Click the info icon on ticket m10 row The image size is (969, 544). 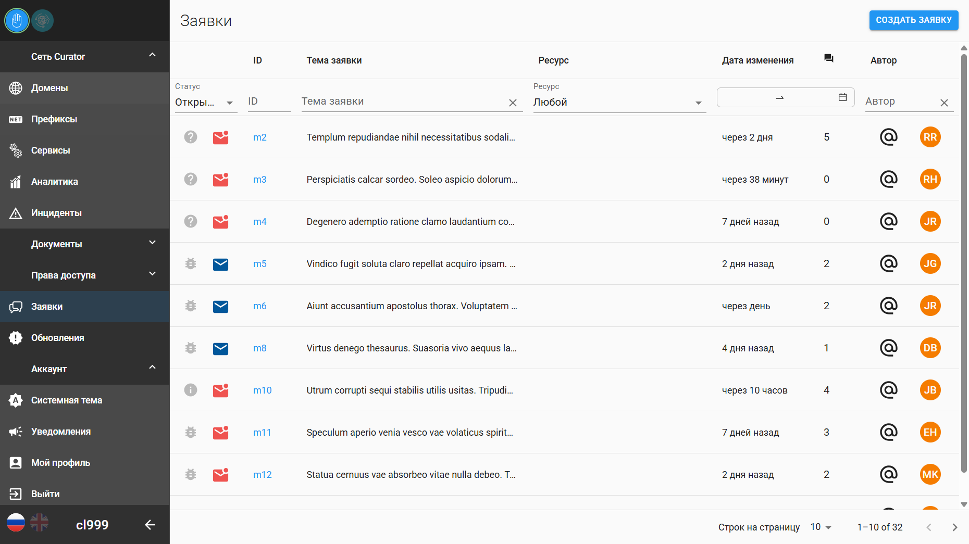click(x=191, y=390)
